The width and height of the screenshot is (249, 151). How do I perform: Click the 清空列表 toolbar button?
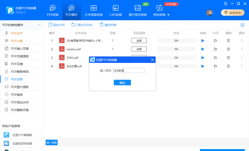click(x=108, y=25)
